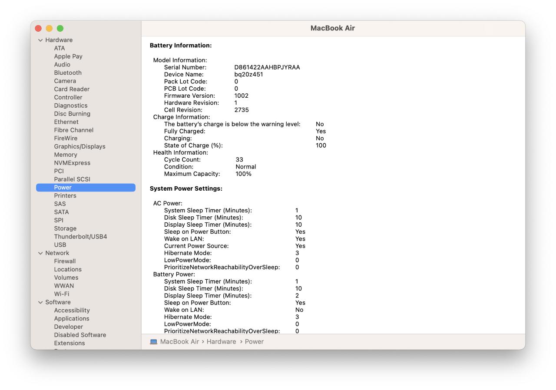Select PCI in the sidebar

point(59,171)
